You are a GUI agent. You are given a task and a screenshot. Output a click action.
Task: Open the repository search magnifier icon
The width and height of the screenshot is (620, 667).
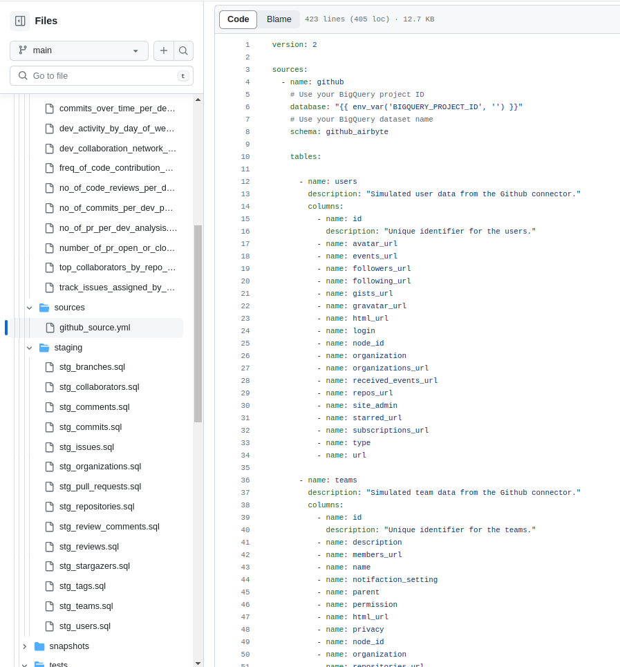(x=183, y=50)
